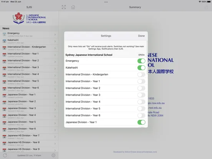Expand International Division - Kindergarten row chevron
212x159 pixels.
point(55,48)
